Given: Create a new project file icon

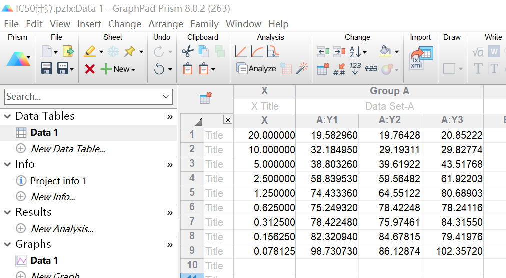Looking at the screenshot, I should coord(47,51).
